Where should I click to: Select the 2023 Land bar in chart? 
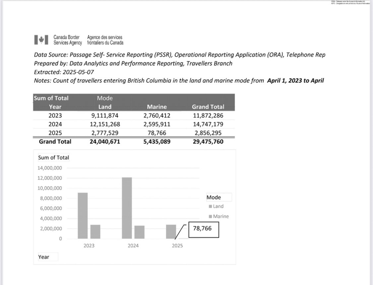pyautogui.click(x=83, y=216)
